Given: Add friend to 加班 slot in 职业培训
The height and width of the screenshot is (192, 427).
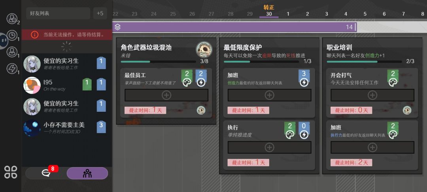Looking at the screenshot, I should (x=372, y=147).
